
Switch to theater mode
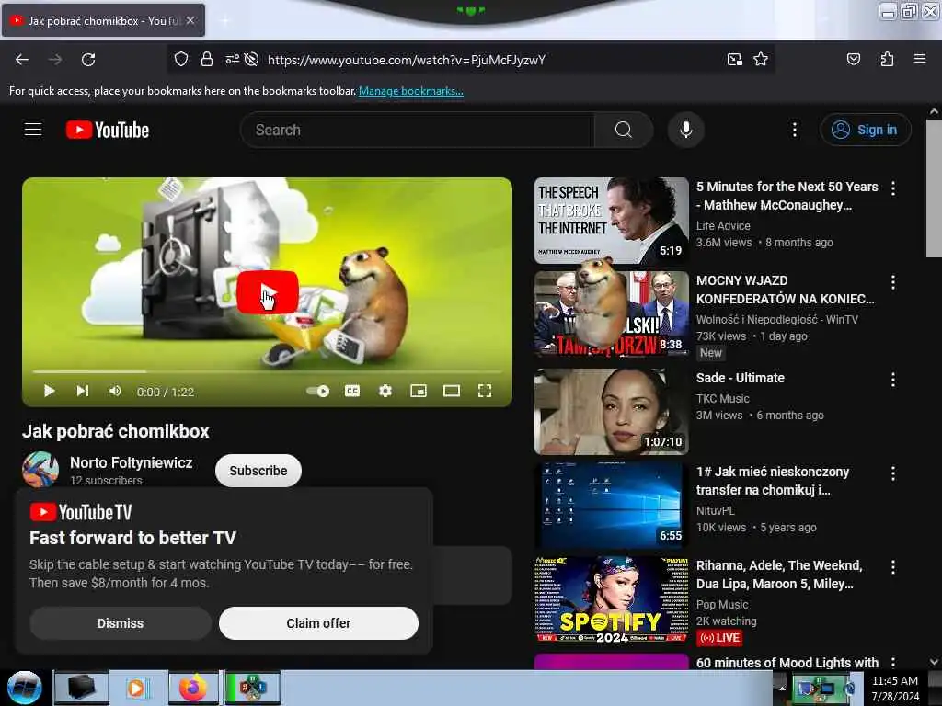point(451,391)
